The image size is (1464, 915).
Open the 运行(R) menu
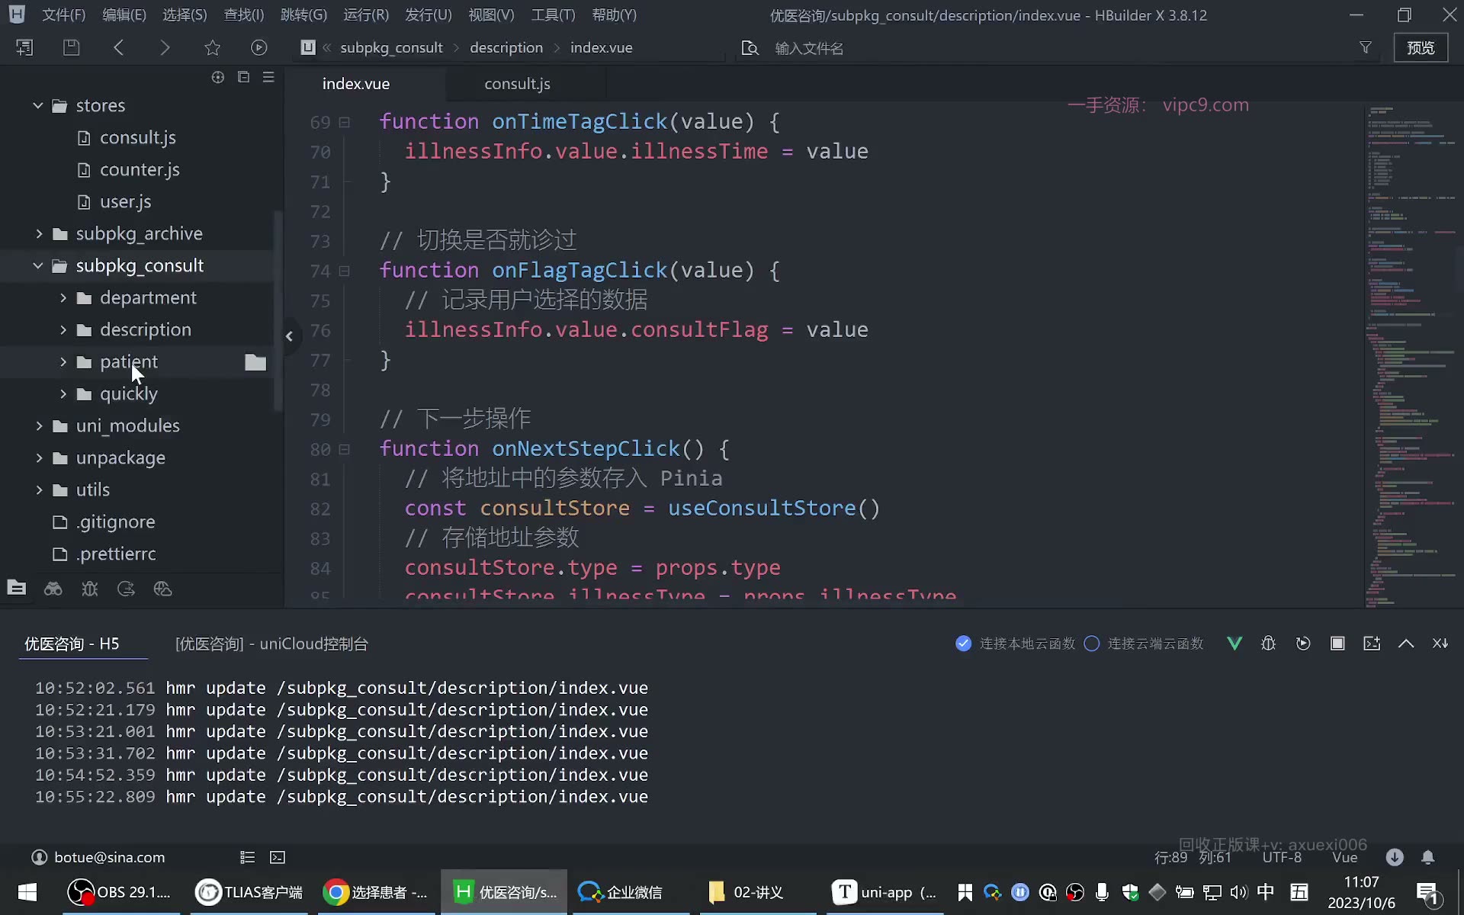[x=366, y=14]
